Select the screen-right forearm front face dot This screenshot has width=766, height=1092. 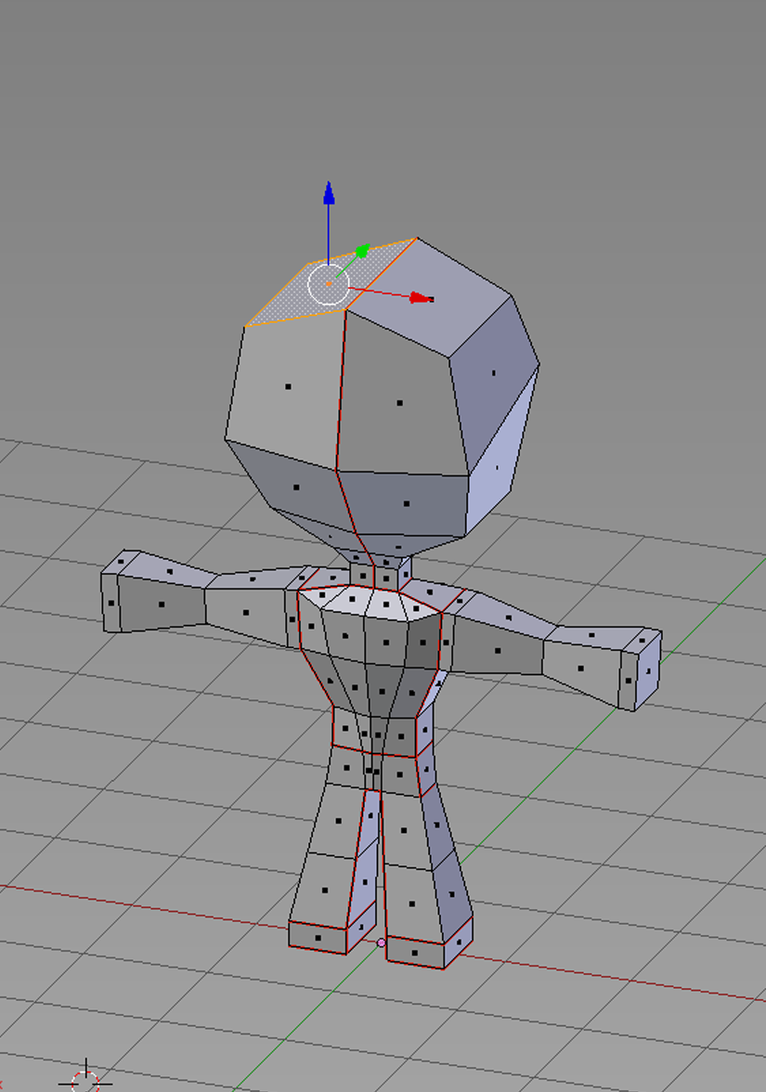(x=581, y=668)
